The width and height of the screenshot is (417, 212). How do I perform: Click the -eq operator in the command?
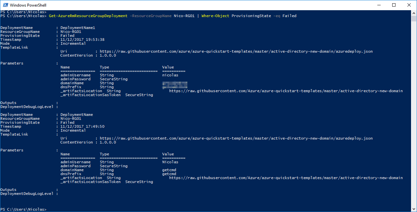(277, 16)
